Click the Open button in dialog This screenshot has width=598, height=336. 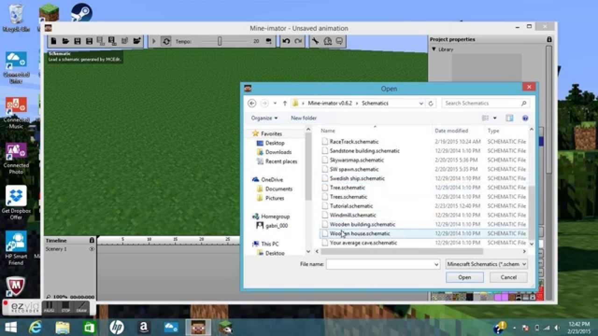coord(464,277)
